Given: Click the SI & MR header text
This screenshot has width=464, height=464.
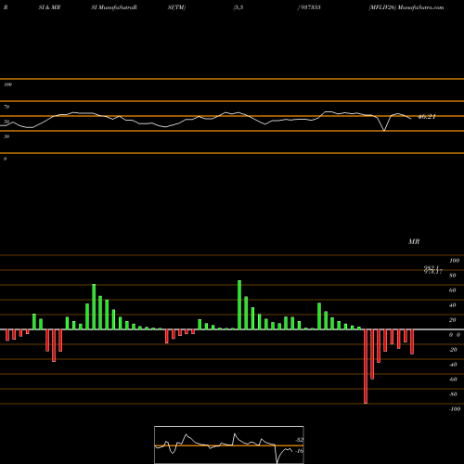Looking at the screenshot, I should click(49, 7).
